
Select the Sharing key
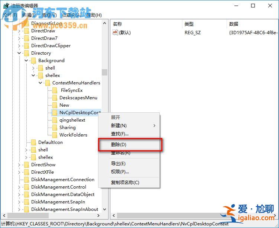pyautogui.click(x=68, y=128)
